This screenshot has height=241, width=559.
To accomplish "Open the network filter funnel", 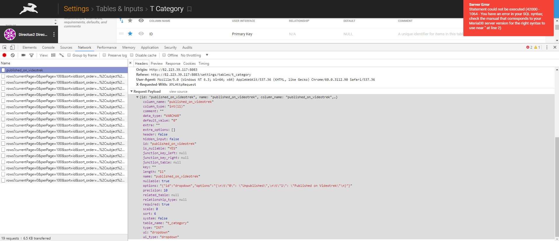I will tap(31, 55).
